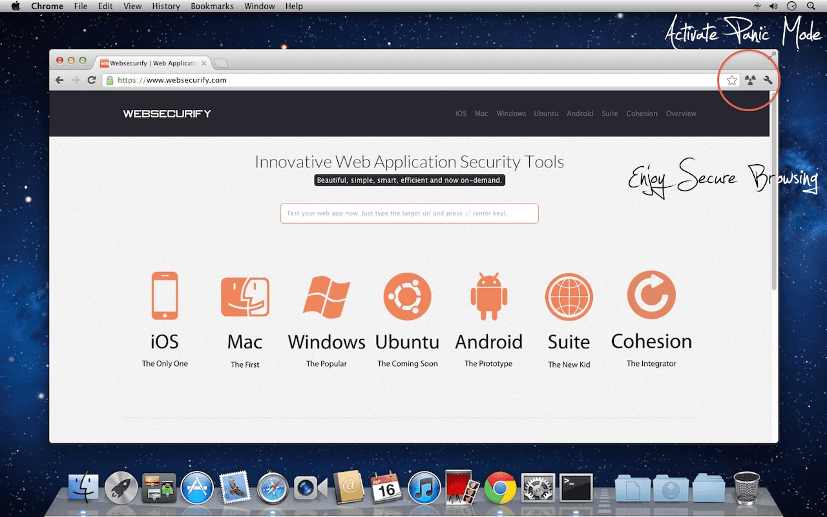Image resolution: width=827 pixels, height=517 pixels.
Task: Open Spotlight search magnifier icon
Action: [811, 6]
